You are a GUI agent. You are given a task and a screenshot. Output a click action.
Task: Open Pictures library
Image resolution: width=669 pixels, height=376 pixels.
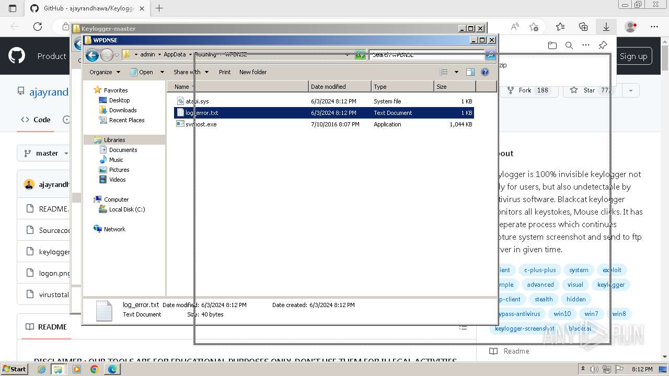(x=119, y=170)
